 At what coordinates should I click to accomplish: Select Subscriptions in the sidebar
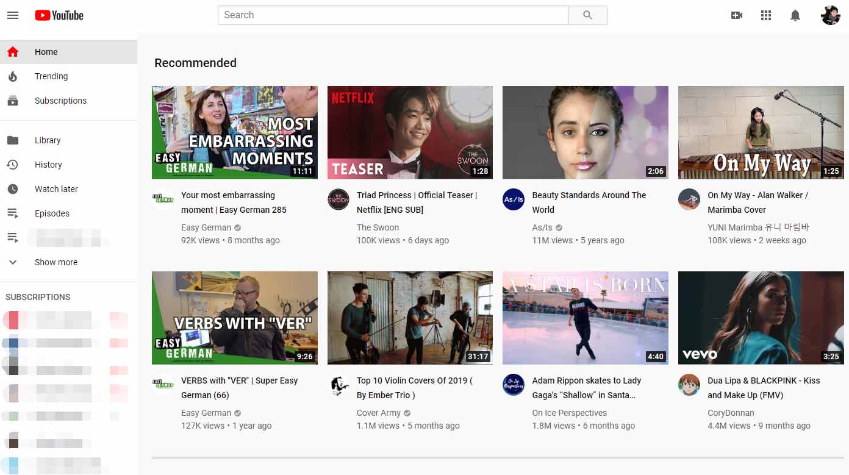click(68, 101)
